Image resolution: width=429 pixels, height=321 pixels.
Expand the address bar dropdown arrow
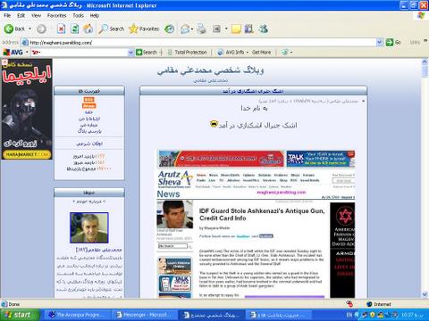[379, 42]
